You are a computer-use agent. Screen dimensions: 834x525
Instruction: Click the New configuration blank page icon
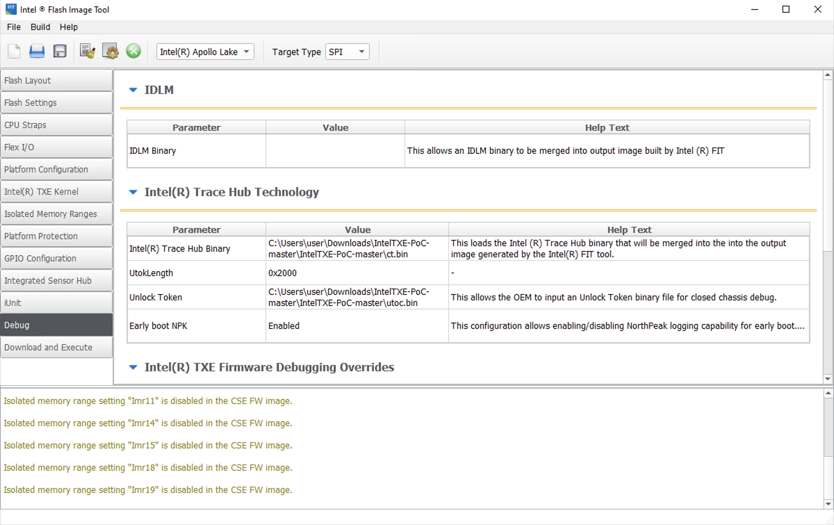click(x=14, y=51)
